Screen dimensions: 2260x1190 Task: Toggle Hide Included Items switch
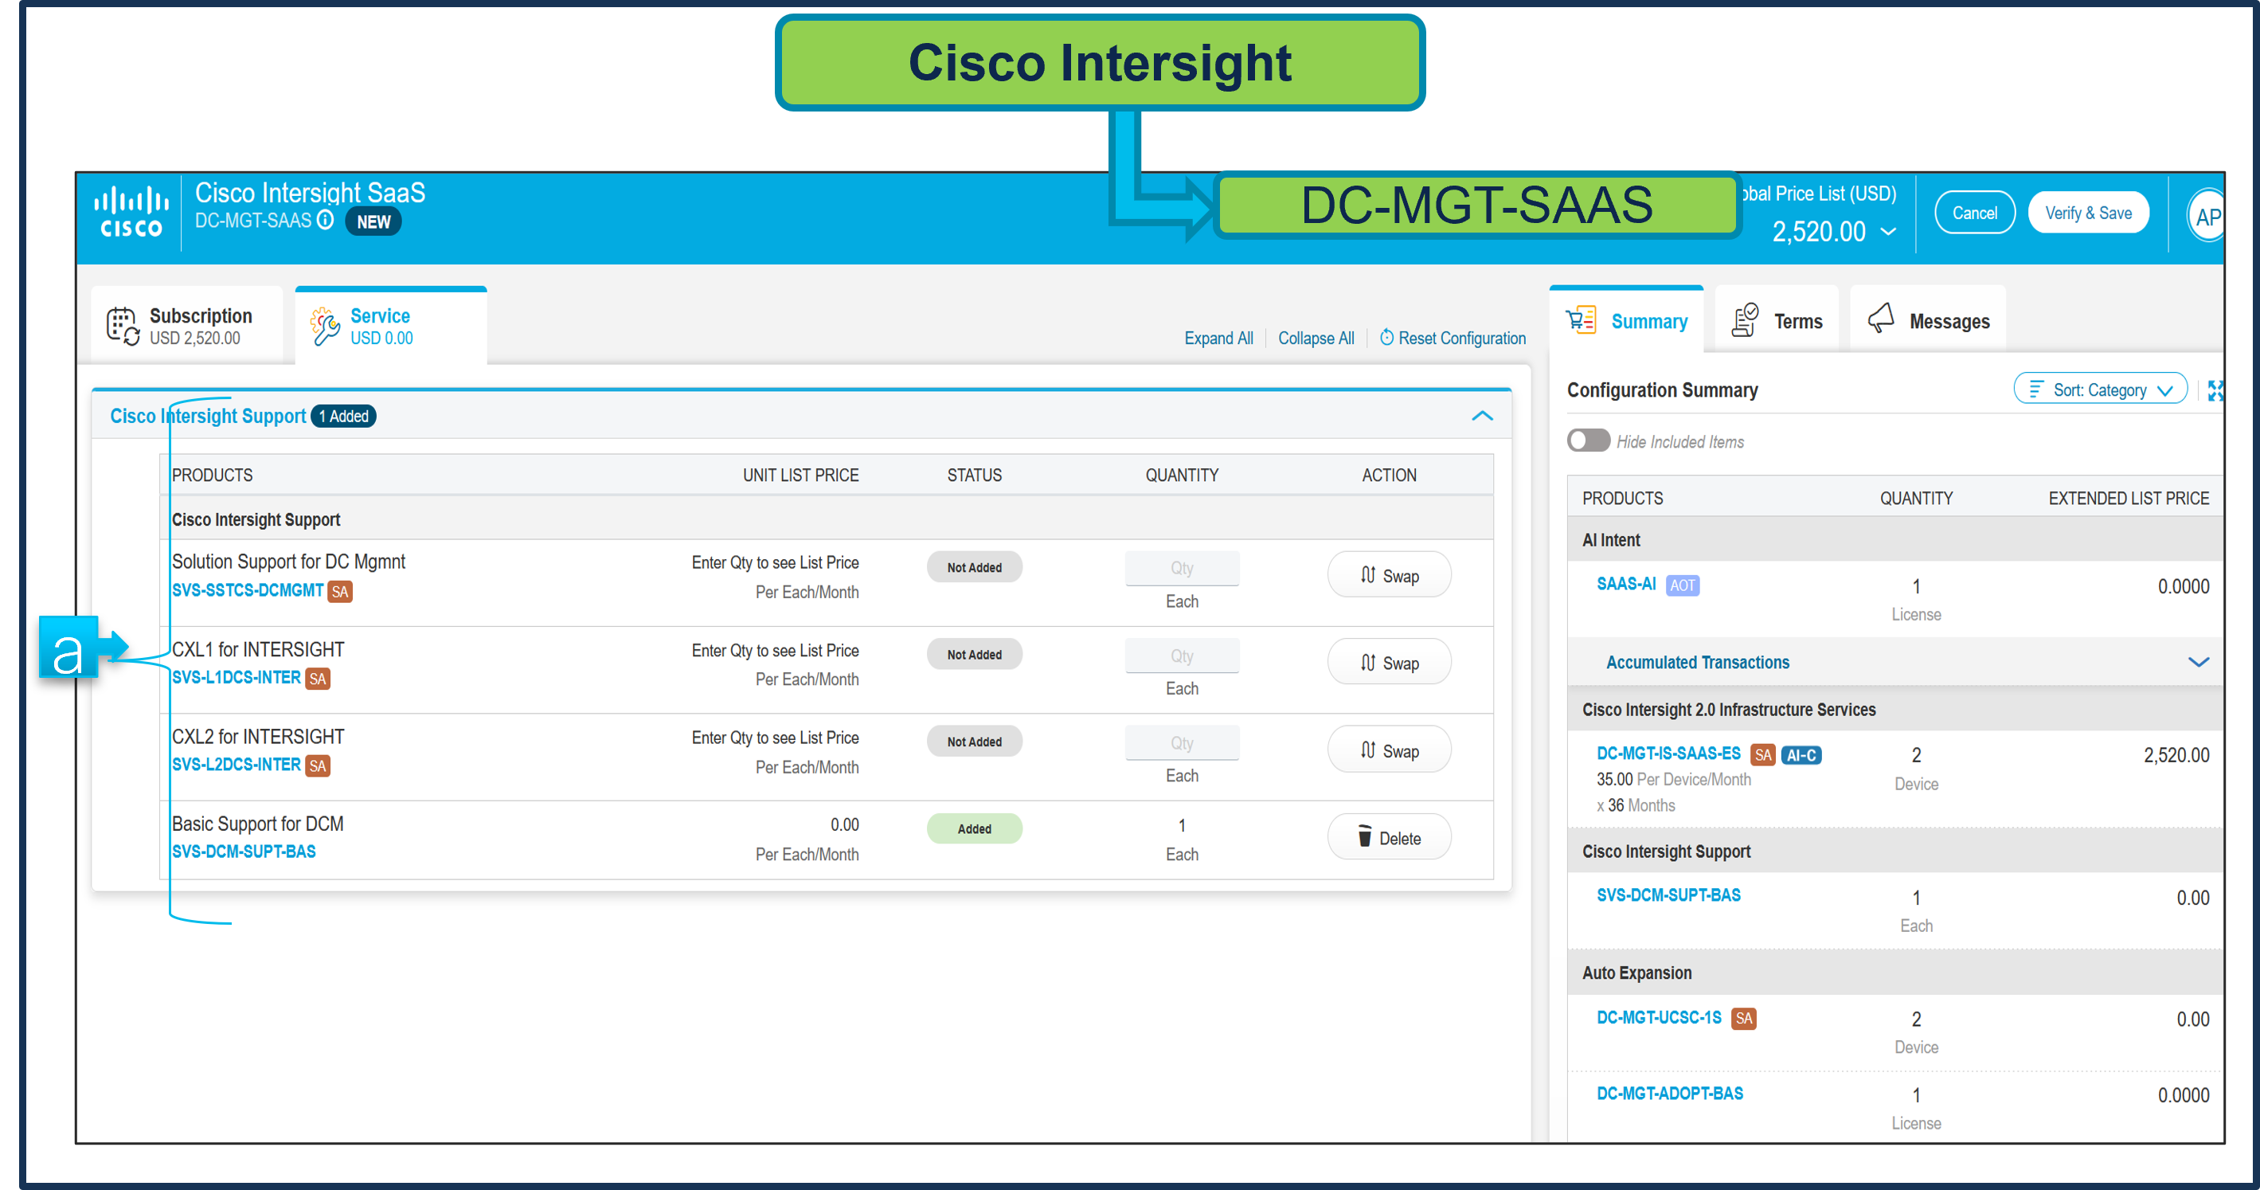(x=1588, y=440)
